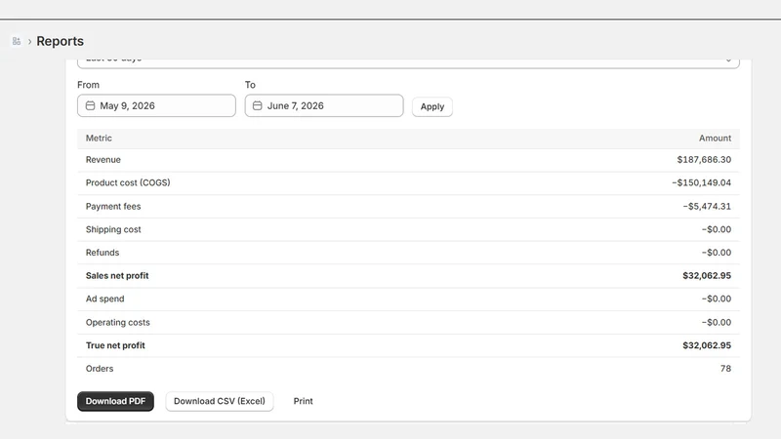This screenshot has height=439, width=781.
Task: Select the True net profit label
Action: click(115, 345)
